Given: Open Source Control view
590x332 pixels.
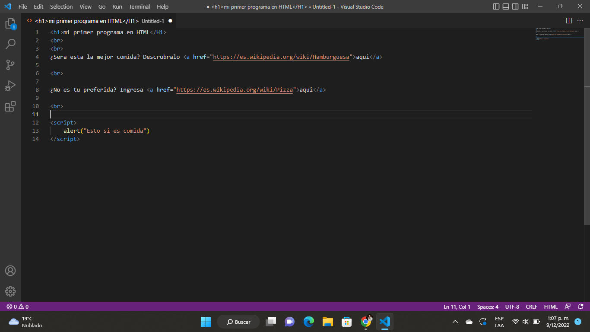Looking at the screenshot, I should [x=10, y=65].
